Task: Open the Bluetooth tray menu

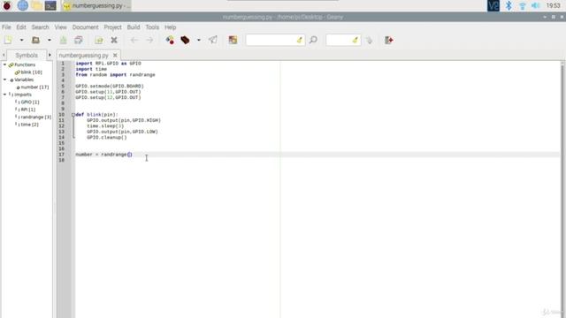Action: coord(509,5)
